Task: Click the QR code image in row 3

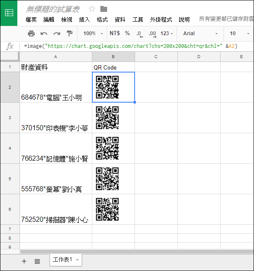Action: [108, 118]
